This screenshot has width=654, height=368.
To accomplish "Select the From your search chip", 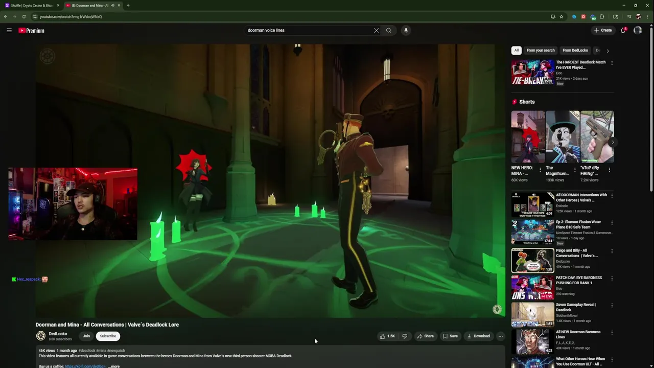I will point(541,50).
